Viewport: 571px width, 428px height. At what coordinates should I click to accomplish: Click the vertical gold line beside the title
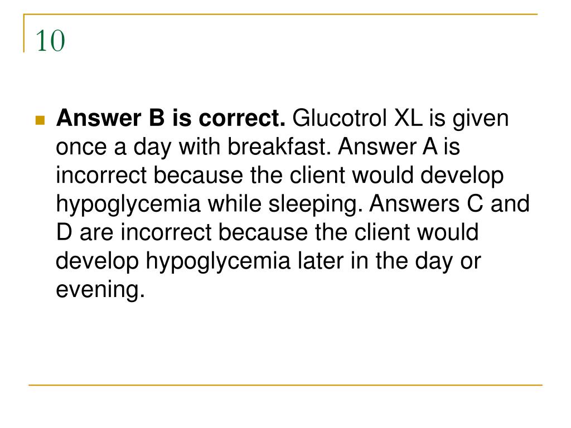coord(24,33)
